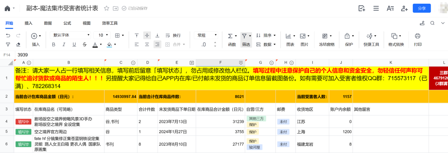The width and height of the screenshot is (448, 153).
Task: Click the F14 cell name box
Action: pyautogui.click(x=7, y=55)
